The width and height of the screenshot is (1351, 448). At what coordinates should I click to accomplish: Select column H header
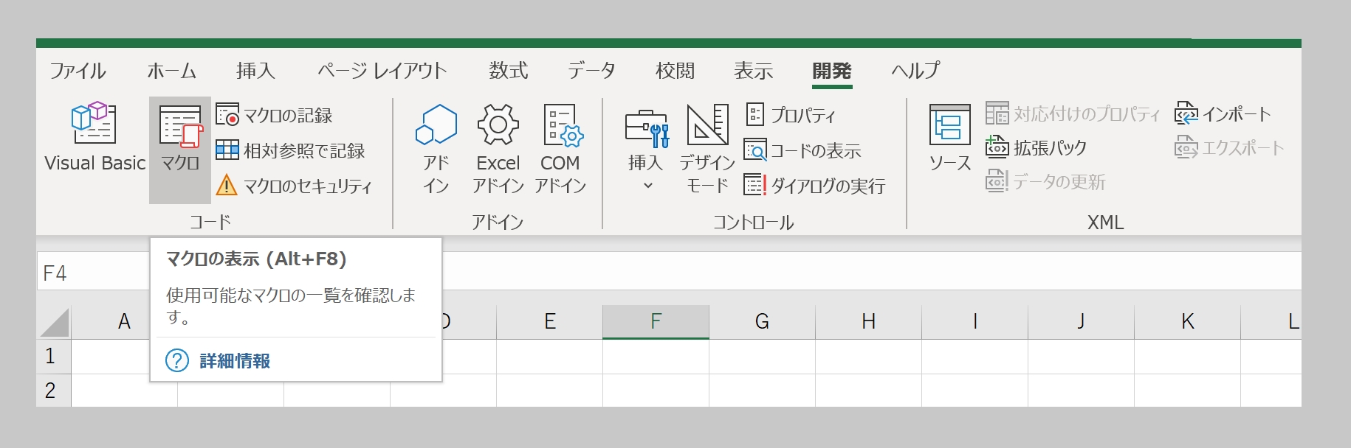click(x=868, y=322)
